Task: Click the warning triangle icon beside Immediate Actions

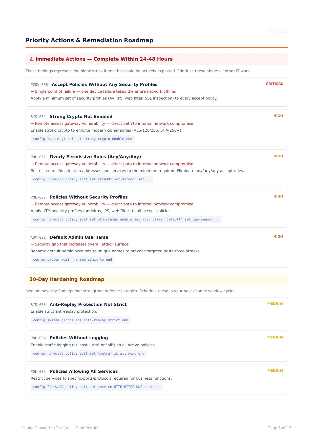Action: tap(32, 59)
